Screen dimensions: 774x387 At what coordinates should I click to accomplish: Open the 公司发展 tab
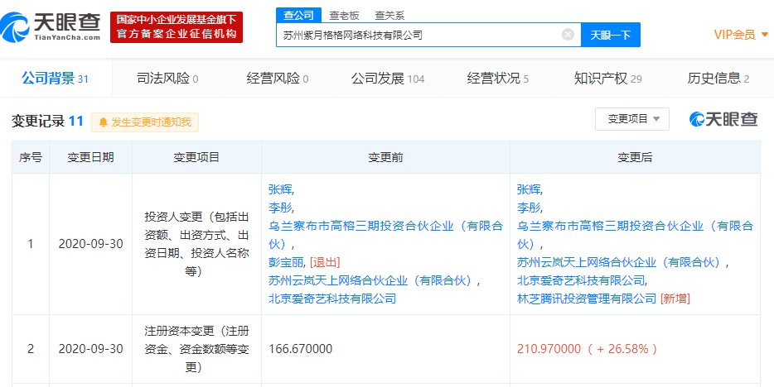point(388,79)
